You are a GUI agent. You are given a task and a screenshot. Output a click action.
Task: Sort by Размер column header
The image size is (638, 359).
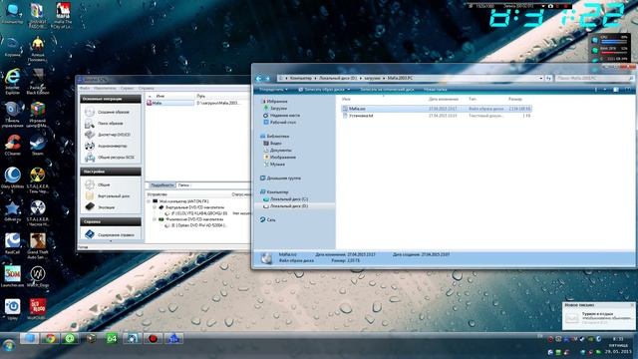515,99
